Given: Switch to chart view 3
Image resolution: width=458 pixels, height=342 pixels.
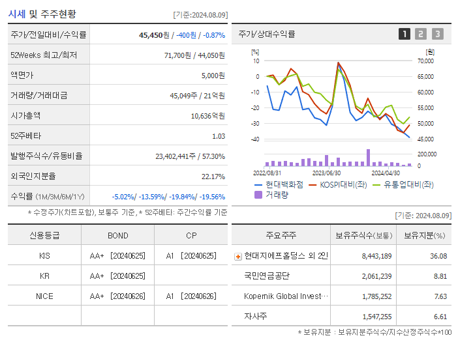Looking at the screenshot, I should (438, 34).
